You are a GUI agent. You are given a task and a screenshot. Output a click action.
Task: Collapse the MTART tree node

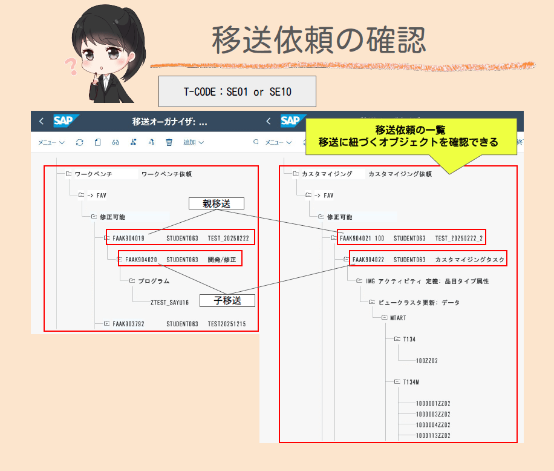(383, 317)
